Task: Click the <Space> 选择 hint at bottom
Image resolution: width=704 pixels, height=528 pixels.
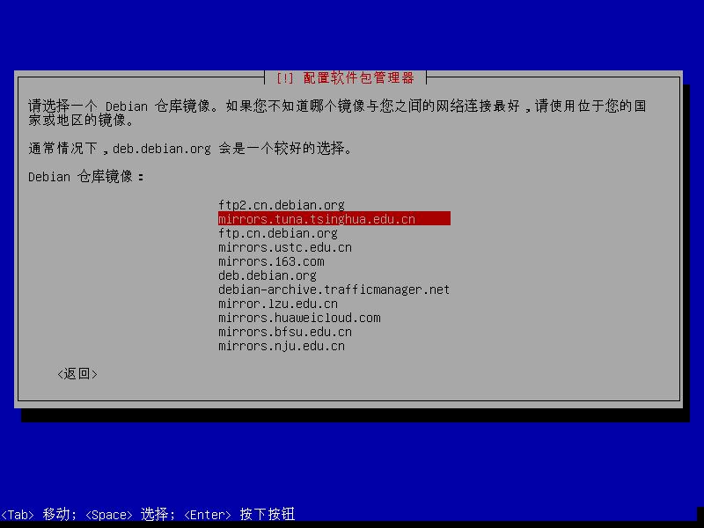Action: pos(128,514)
